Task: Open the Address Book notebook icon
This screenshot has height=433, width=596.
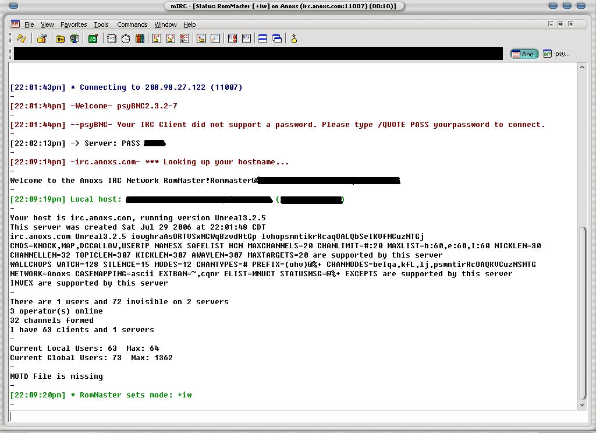Action: pos(111,38)
